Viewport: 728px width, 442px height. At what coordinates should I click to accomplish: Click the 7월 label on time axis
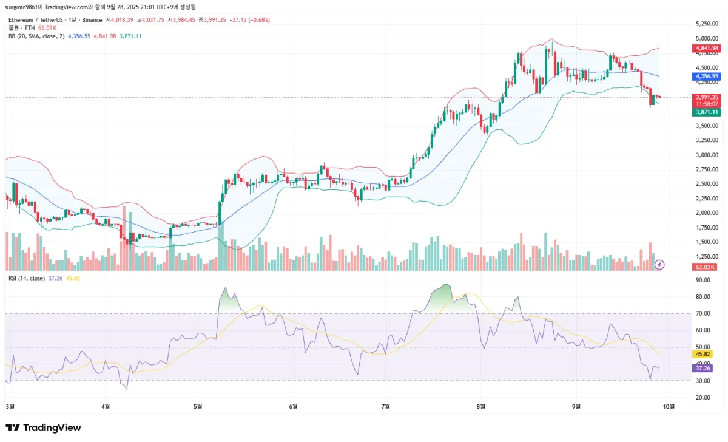click(x=386, y=406)
